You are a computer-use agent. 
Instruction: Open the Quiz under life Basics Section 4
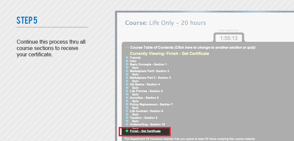coord(135,88)
